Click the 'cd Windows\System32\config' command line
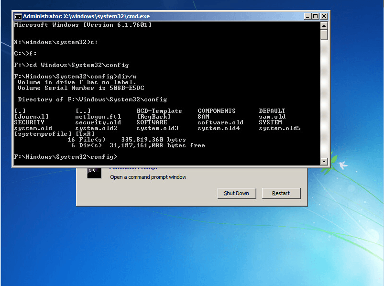 click(71, 65)
